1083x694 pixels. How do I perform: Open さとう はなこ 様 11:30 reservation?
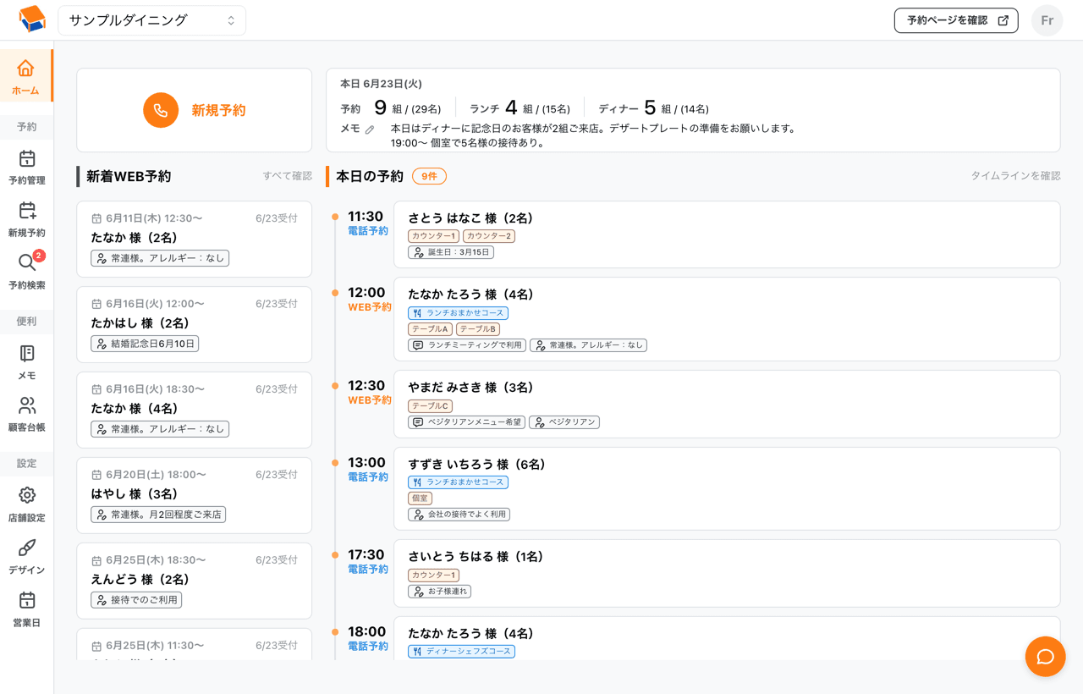point(727,234)
